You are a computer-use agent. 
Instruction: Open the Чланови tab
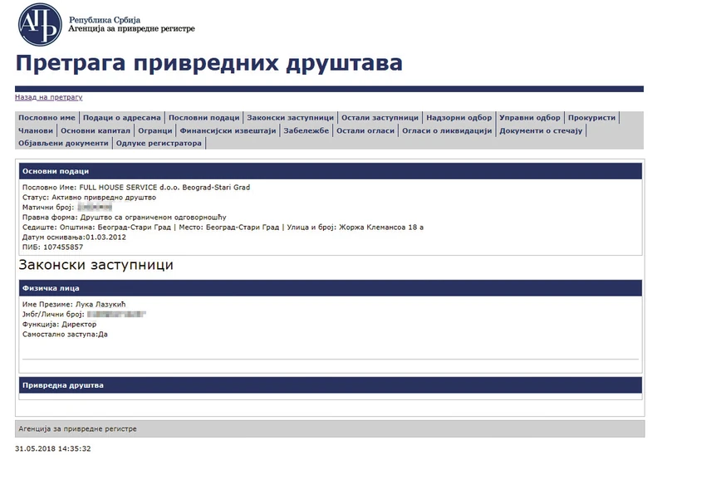(x=36, y=130)
